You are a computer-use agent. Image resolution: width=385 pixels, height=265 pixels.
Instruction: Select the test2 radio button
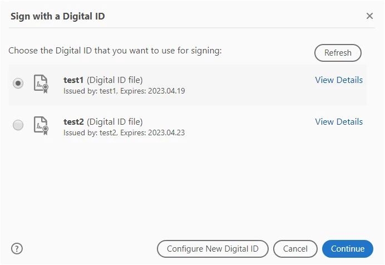[x=18, y=125]
